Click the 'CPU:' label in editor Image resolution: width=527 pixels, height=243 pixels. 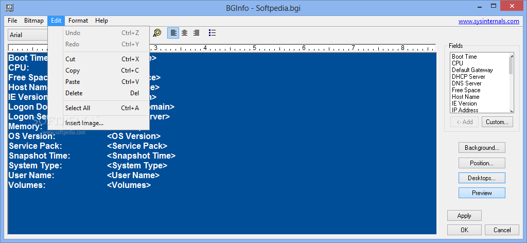point(19,67)
